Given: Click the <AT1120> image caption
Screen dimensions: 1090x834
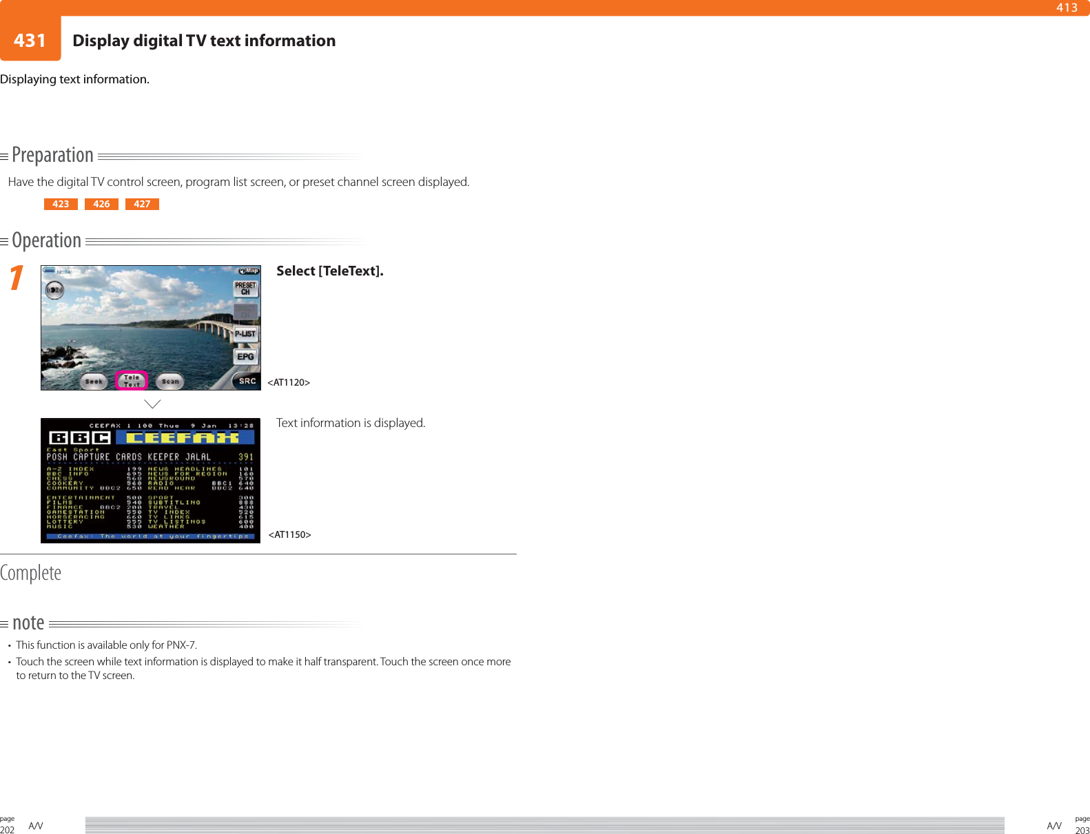Looking at the screenshot, I should tap(289, 382).
